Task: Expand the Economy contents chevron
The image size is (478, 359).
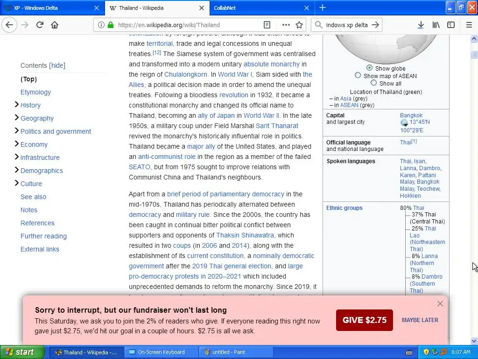Action: (16, 144)
